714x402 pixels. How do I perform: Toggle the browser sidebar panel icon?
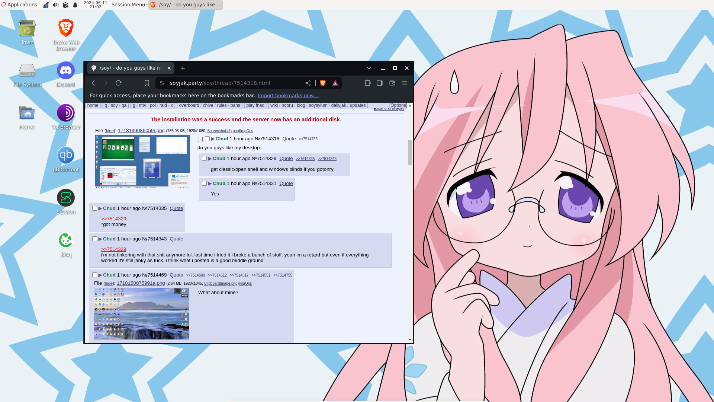tap(380, 83)
